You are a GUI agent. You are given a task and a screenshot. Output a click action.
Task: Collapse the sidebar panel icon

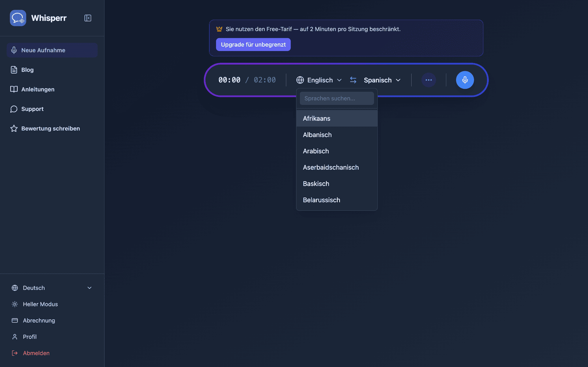(88, 18)
